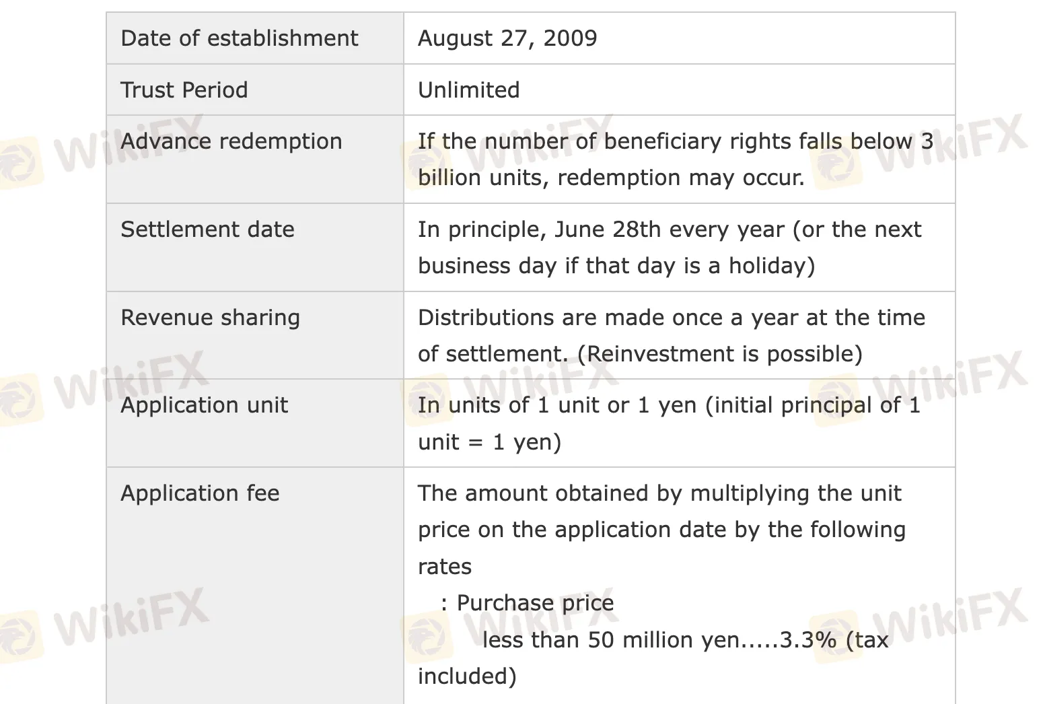Click the 'Purchase price' line in Application fee
The width and height of the screenshot is (1043, 704).
point(528,603)
